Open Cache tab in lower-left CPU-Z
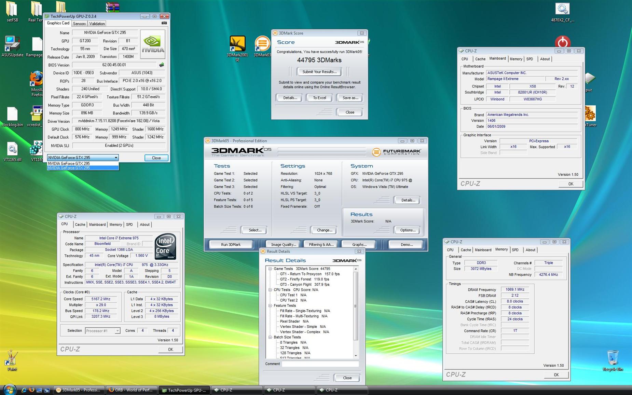The width and height of the screenshot is (632, 395). click(x=80, y=224)
